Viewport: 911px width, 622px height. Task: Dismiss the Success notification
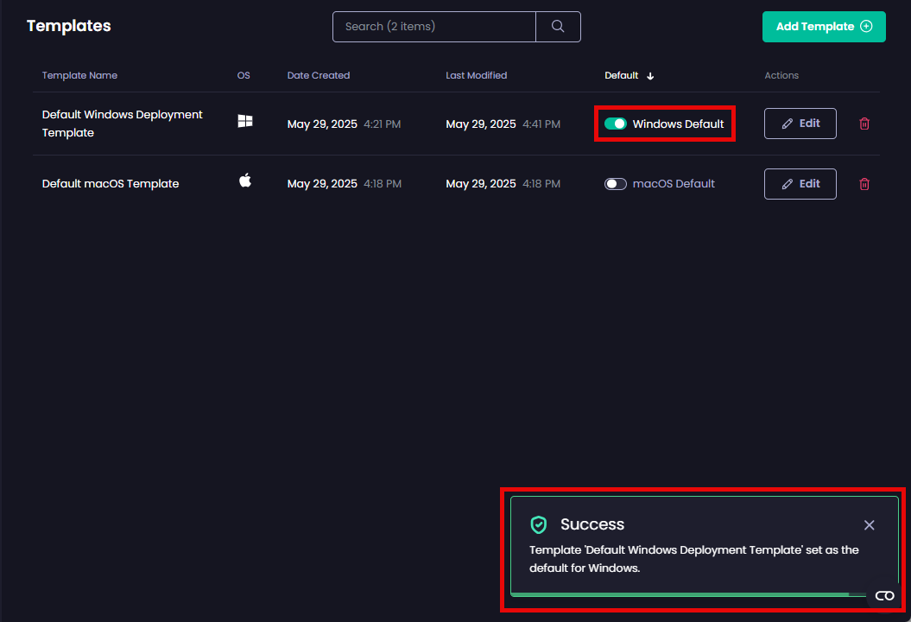(x=869, y=525)
